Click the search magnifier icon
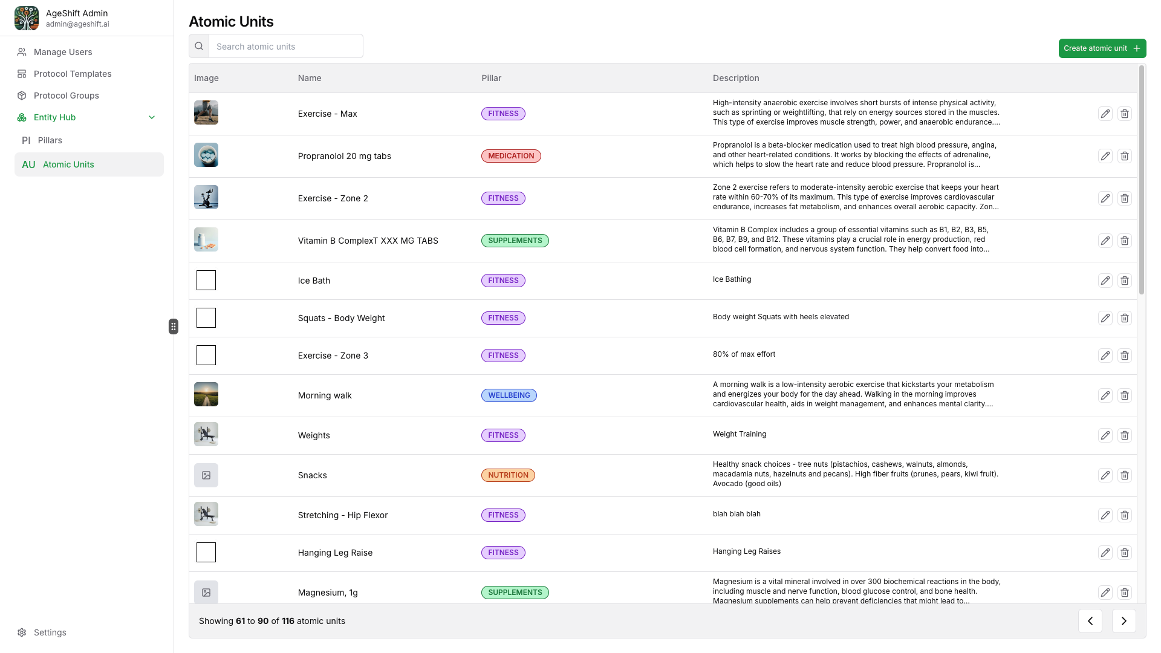 point(199,47)
